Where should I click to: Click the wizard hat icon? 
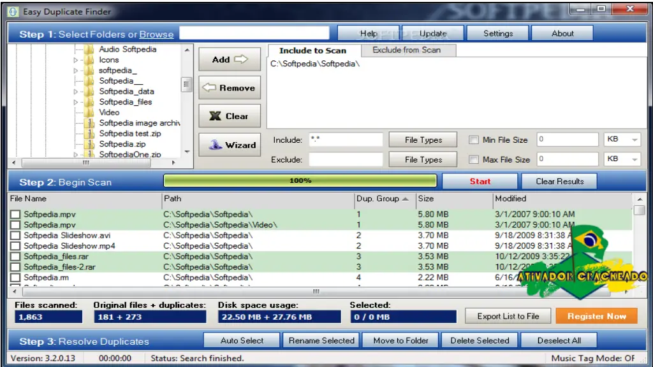[x=215, y=145]
